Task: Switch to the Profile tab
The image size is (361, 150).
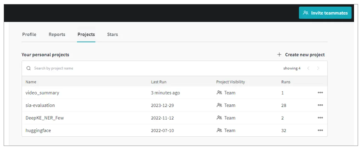Action: click(29, 35)
